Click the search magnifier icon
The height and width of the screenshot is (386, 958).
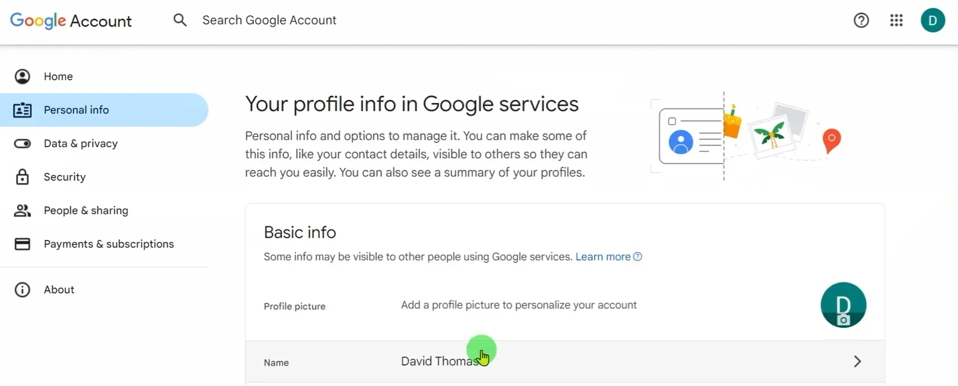pyautogui.click(x=180, y=20)
